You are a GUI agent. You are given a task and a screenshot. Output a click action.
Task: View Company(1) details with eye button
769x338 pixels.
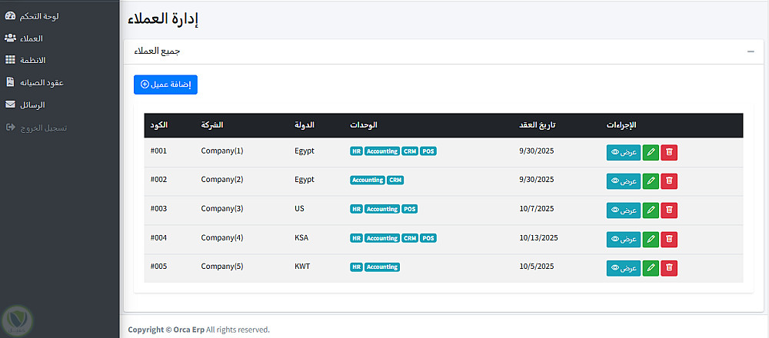coord(623,152)
